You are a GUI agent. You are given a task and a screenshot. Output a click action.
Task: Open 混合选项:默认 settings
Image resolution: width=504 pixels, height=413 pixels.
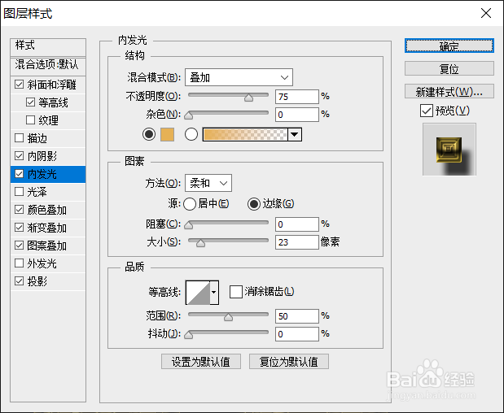[48, 66]
